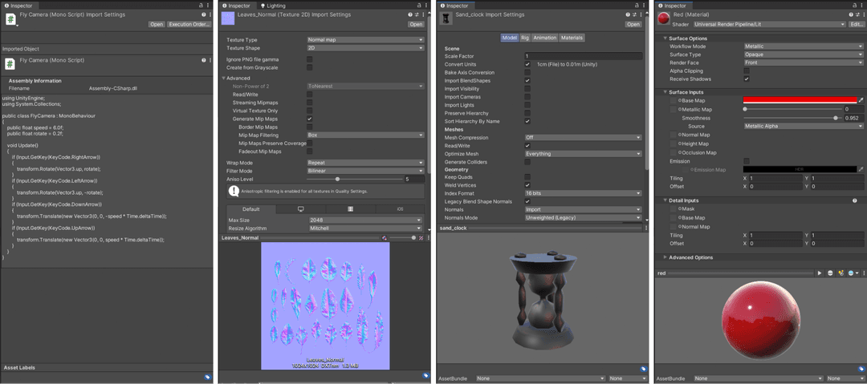
Task: Switch to the Lighting tab
Action: coord(273,6)
